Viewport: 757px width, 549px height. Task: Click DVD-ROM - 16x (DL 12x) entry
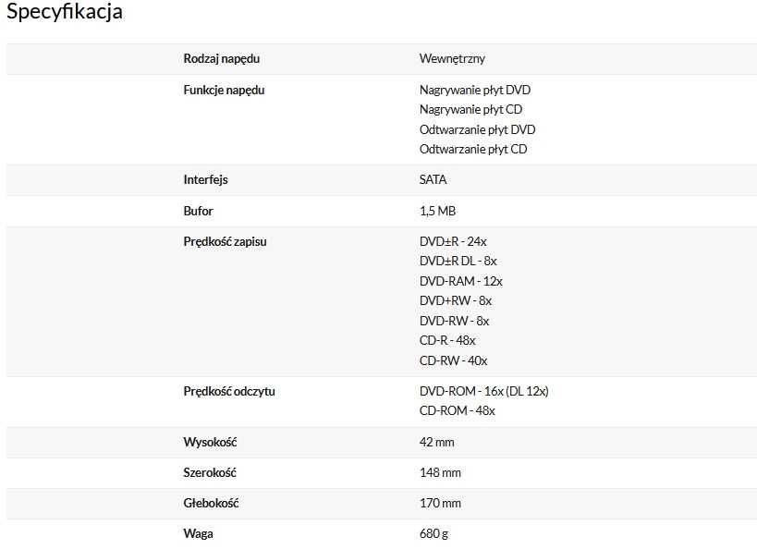(x=483, y=391)
